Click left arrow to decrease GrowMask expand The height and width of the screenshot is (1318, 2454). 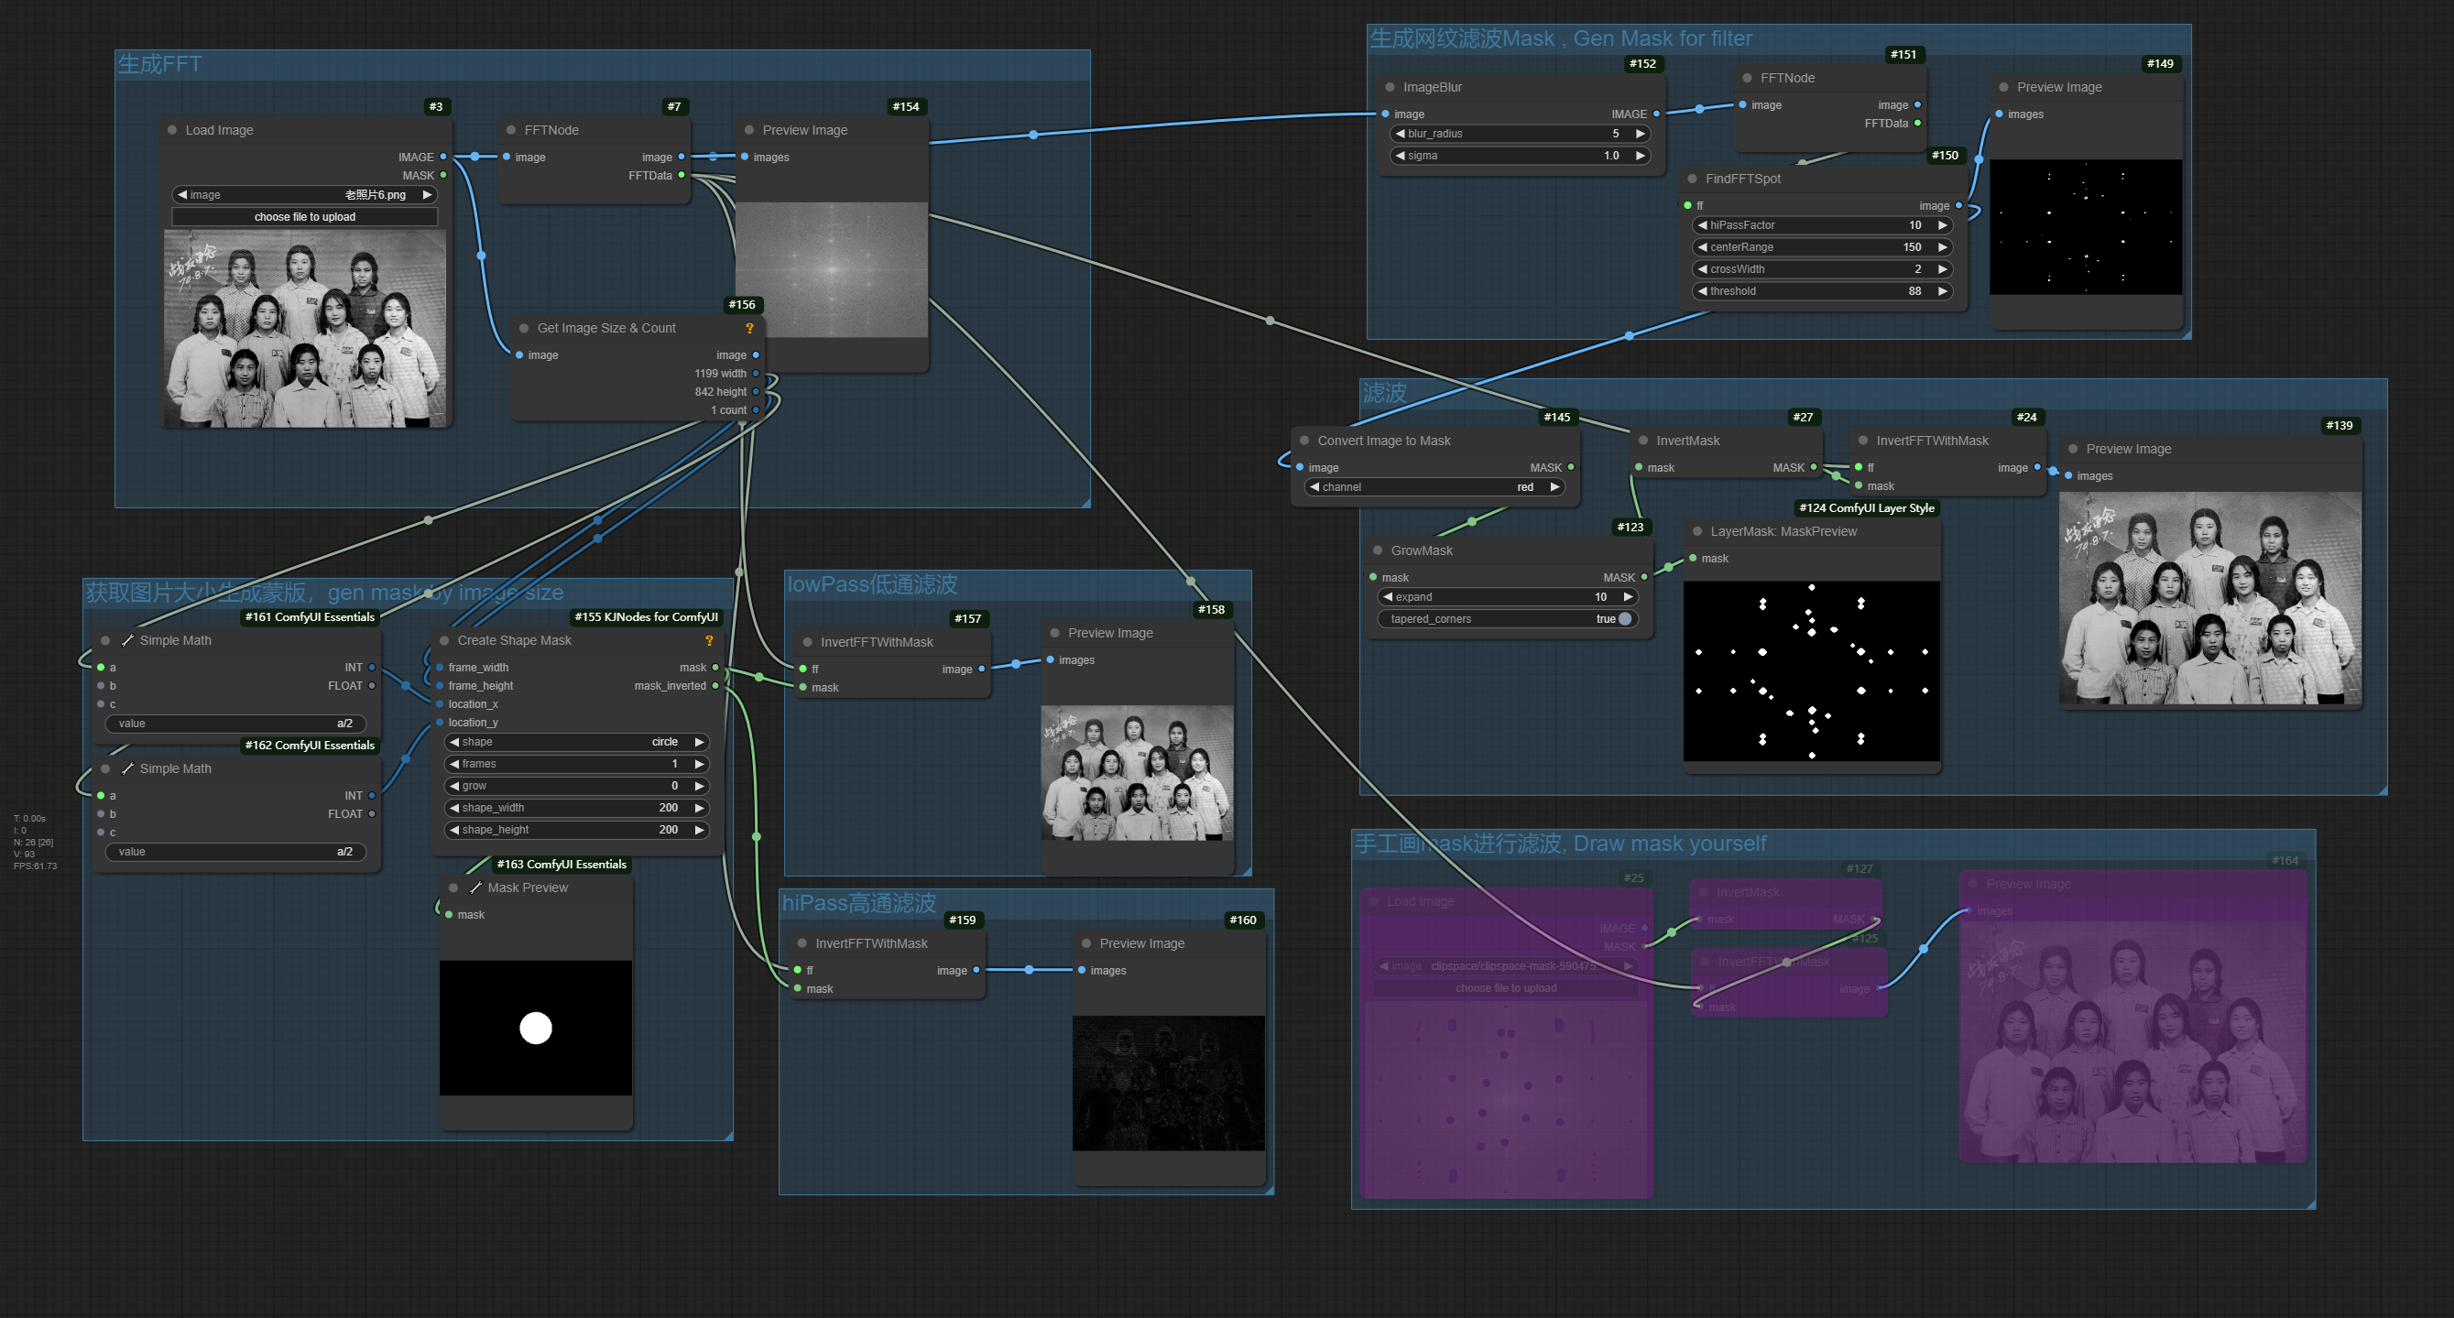1388,597
